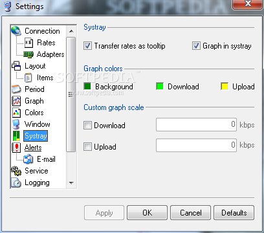
Task: Enable custom Upload graph scale checkbox
Action: (x=87, y=147)
